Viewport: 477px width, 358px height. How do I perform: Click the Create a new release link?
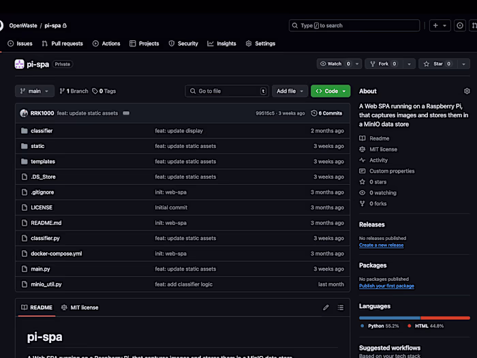(381, 245)
